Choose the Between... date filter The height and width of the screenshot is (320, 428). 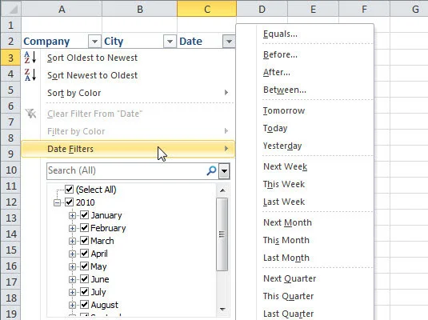tap(285, 90)
